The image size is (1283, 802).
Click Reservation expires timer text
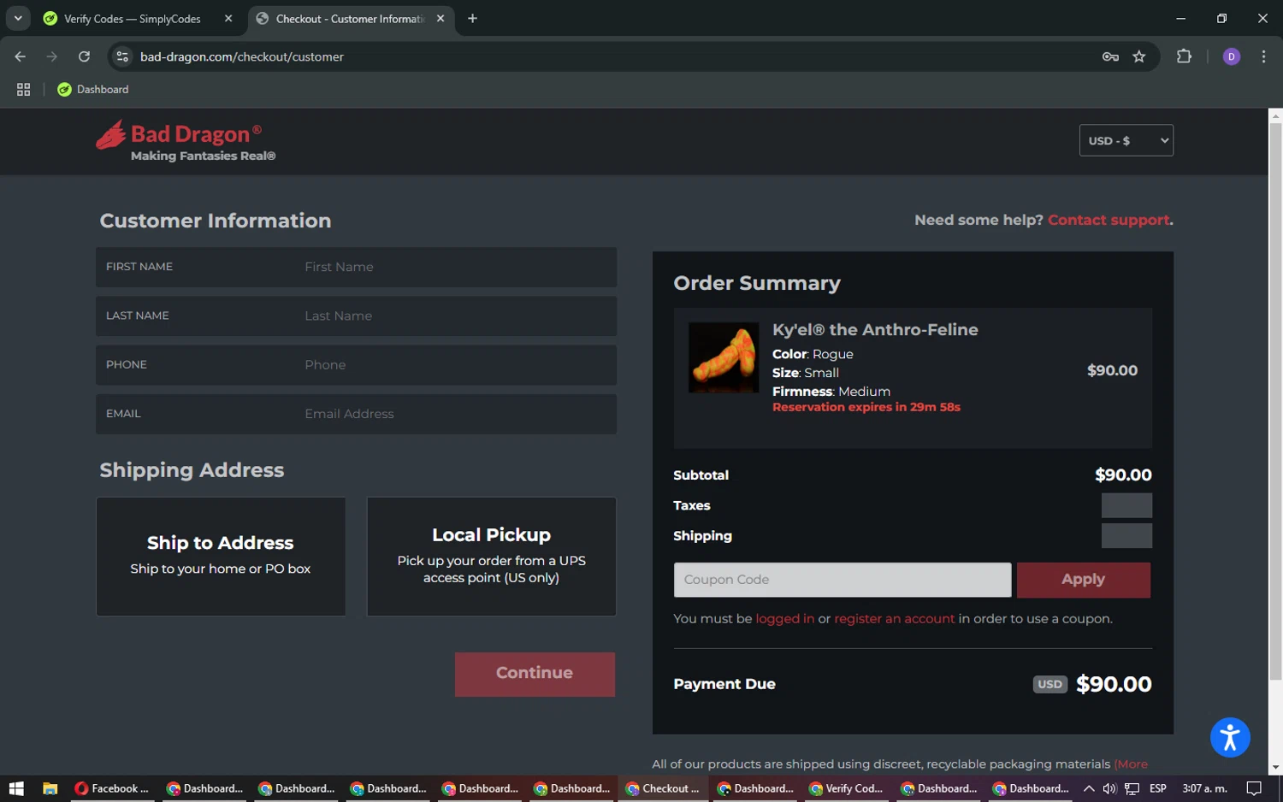(866, 407)
